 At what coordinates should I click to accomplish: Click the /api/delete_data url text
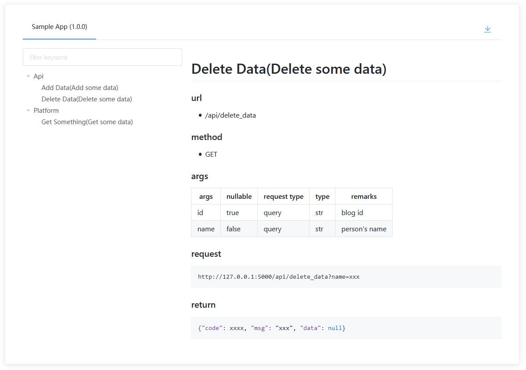[231, 115]
